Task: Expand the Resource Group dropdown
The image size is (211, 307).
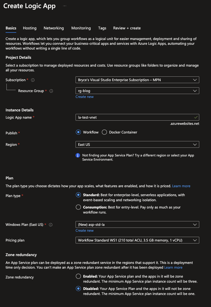Action: pyautogui.click(x=137, y=91)
